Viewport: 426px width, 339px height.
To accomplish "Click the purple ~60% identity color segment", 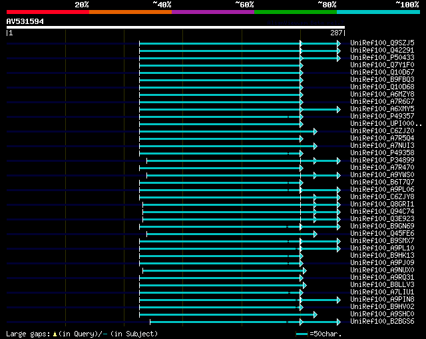I will [x=213, y=12].
